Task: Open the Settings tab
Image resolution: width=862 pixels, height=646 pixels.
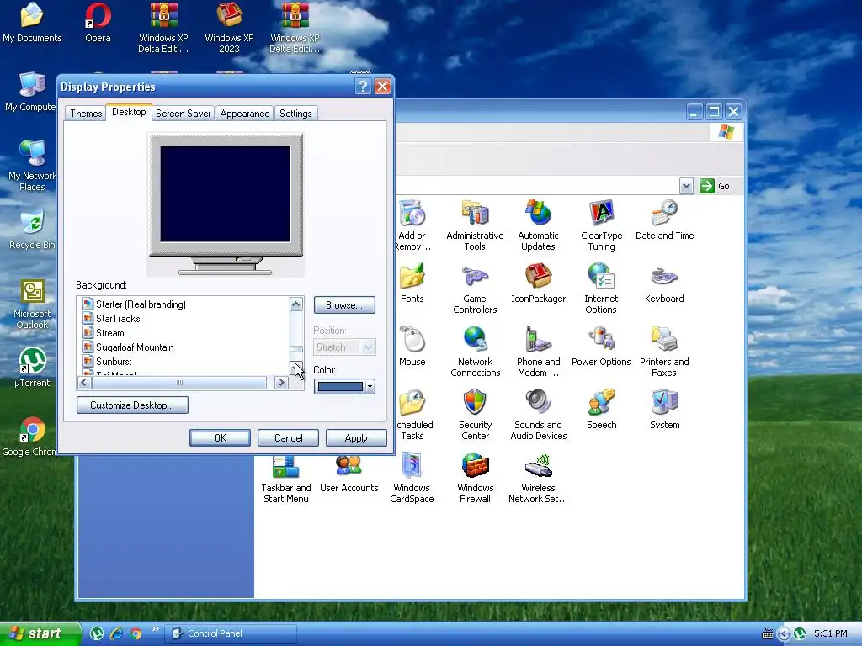Action: 295,114
